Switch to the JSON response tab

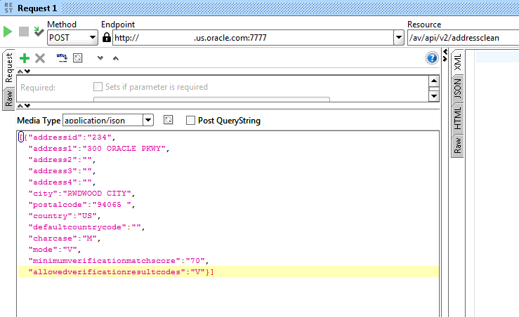(457, 89)
